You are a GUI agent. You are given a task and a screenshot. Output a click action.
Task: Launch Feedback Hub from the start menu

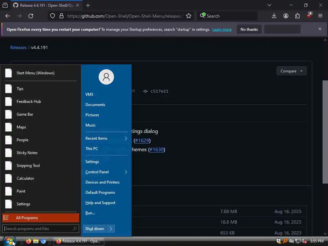pyautogui.click(x=41, y=102)
